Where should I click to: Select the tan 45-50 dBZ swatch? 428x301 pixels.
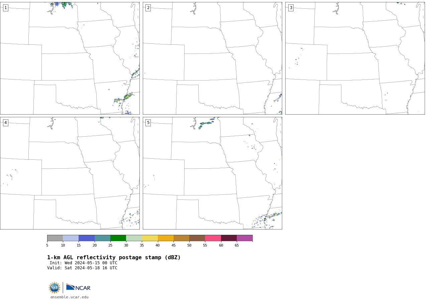coord(181,238)
